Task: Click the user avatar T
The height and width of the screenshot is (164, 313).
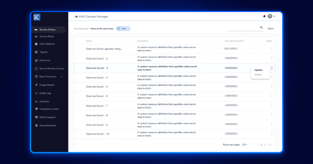Action: point(270,16)
